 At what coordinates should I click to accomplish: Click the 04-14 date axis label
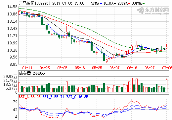tap(27, 68)
